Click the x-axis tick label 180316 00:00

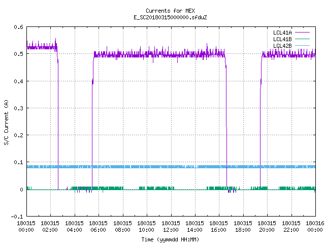click(315, 226)
